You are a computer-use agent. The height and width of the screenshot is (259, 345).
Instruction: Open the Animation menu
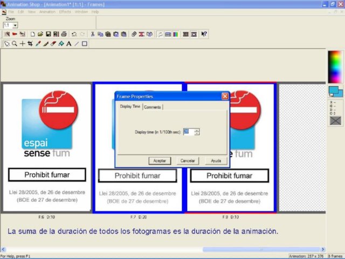(47, 12)
